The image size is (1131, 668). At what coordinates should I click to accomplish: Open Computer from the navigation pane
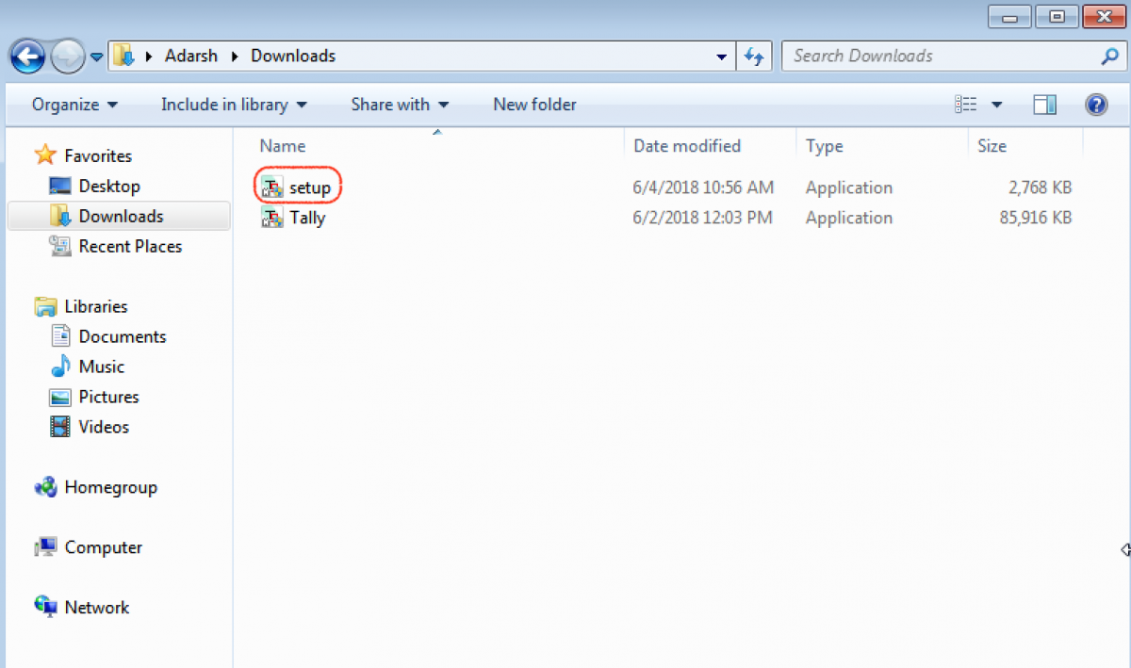103,547
